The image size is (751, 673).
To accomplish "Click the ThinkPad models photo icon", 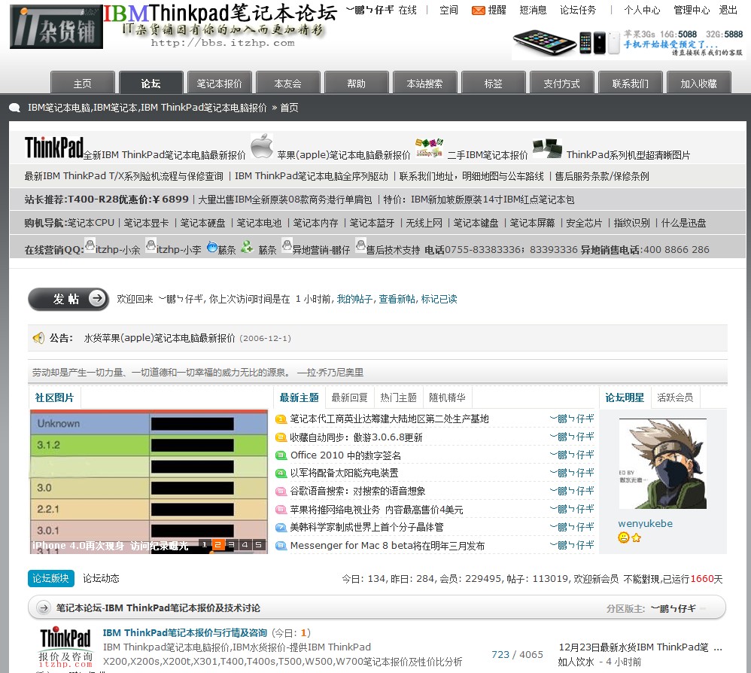I will coord(547,148).
